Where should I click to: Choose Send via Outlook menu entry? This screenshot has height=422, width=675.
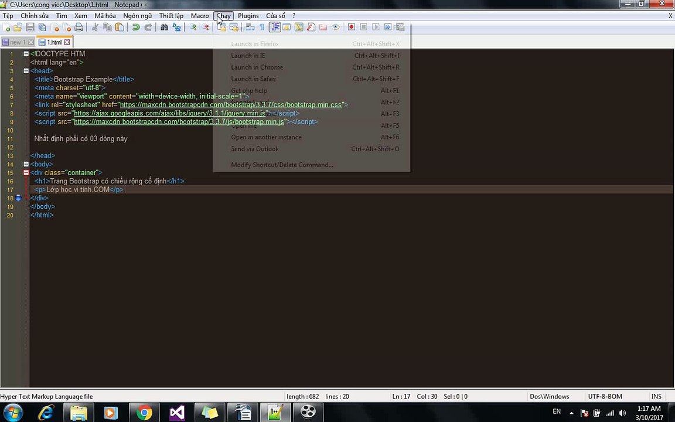coord(312,149)
